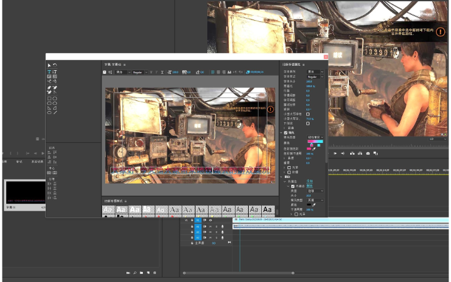
Task: Toggle the Underline checkbox in properties
Action: (308, 123)
